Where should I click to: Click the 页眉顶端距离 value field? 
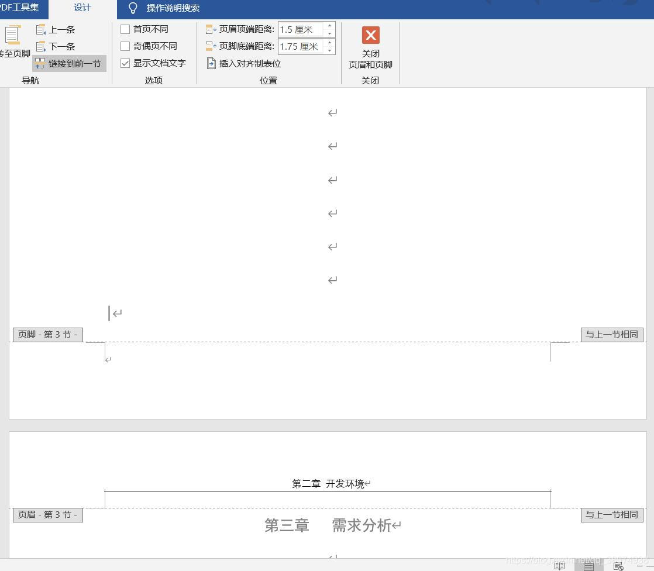[300, 30]
